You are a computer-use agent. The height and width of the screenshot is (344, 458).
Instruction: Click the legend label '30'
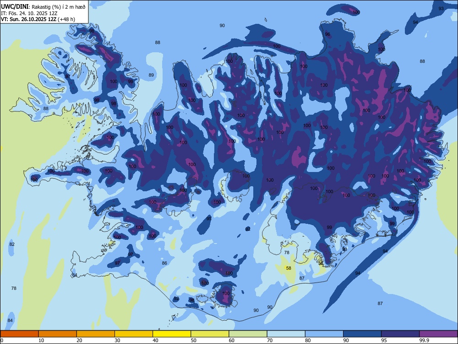pos(117,340)
